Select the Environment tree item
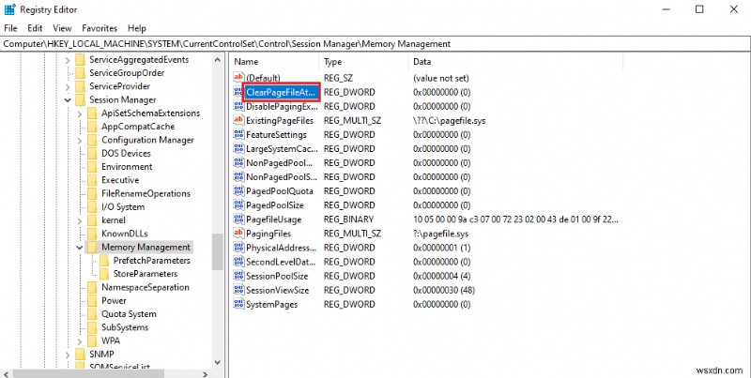The width and height of the screenshot is (751, 378). pyautogui.click(x=127, y=167)
